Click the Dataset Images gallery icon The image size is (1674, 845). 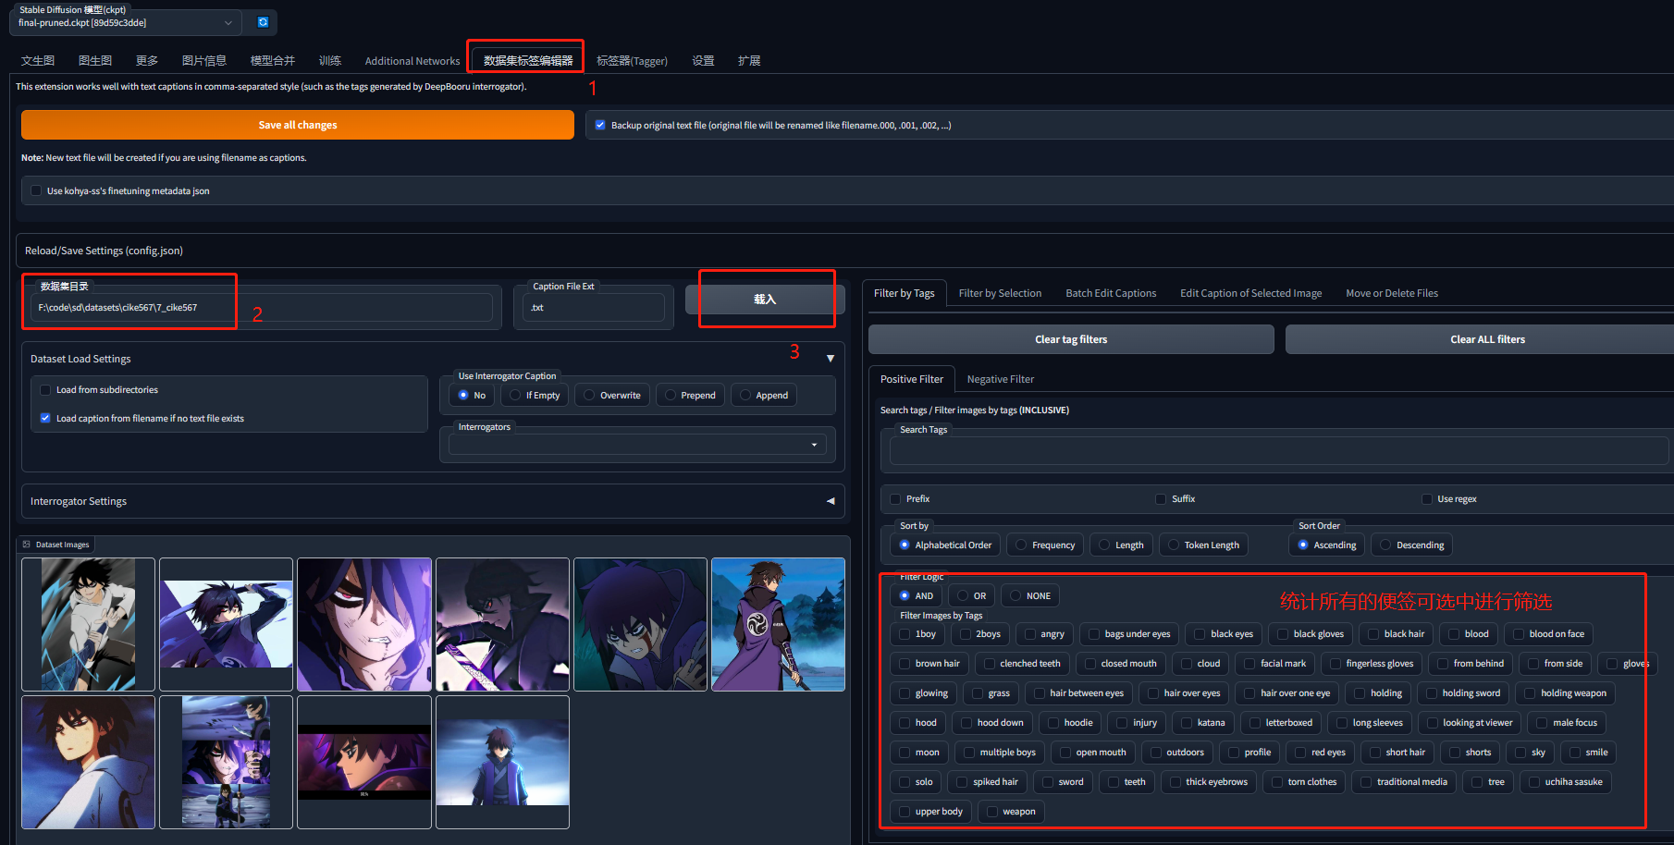click(x=27, y=545)
